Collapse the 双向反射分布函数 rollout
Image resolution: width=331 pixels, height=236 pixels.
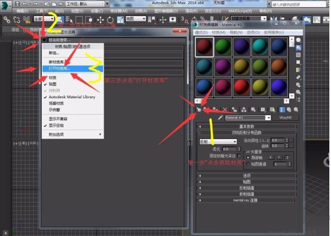click(x=247, y=133)
